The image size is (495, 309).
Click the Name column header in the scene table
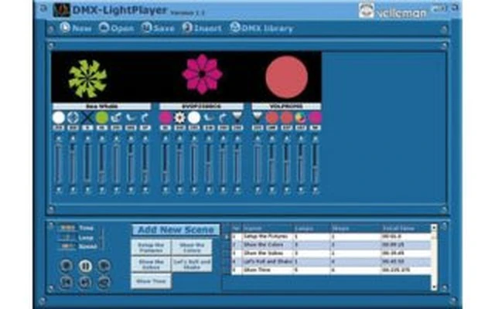[268, 229]
